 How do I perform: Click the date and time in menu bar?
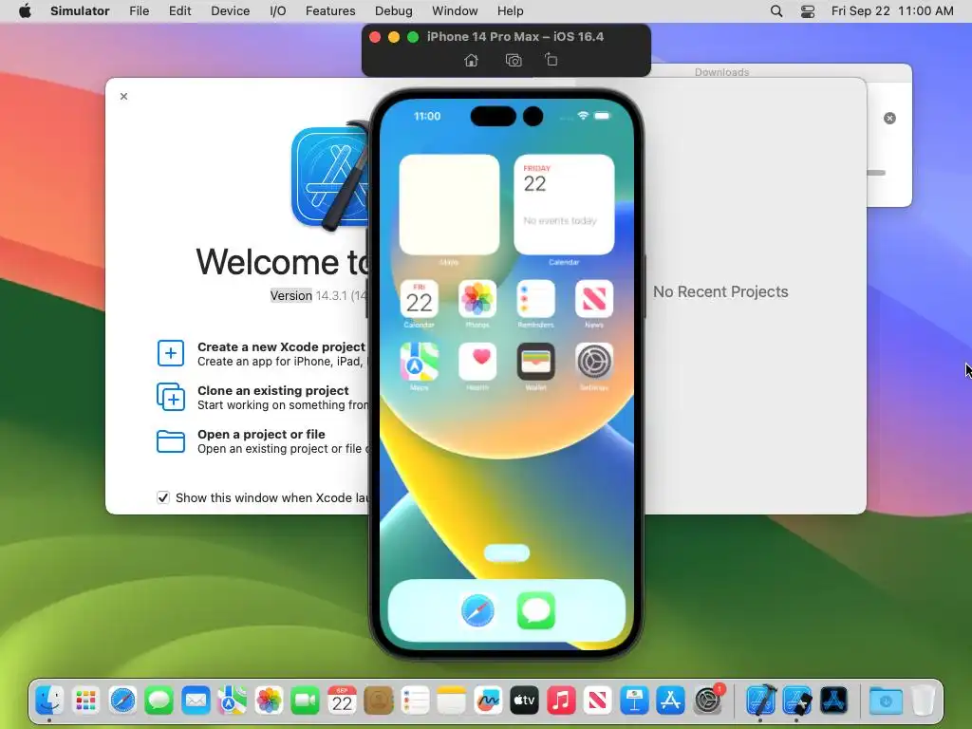892,11
